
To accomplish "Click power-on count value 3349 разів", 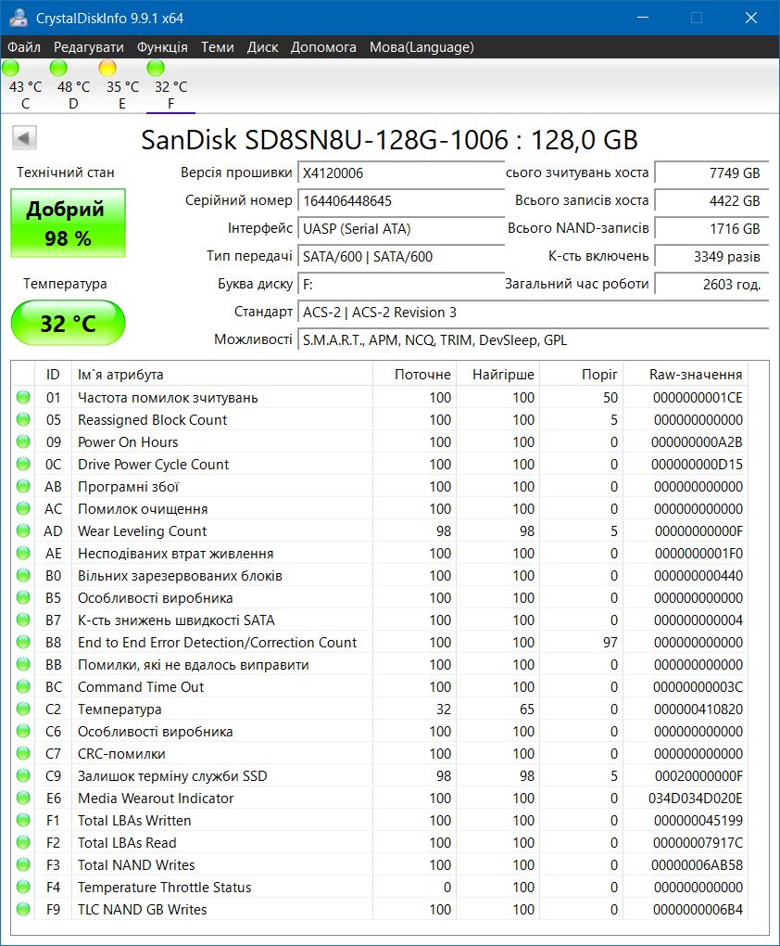I will (x=711, y=256).
